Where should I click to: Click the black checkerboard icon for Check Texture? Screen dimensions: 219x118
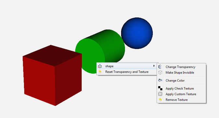coord(160,88)
